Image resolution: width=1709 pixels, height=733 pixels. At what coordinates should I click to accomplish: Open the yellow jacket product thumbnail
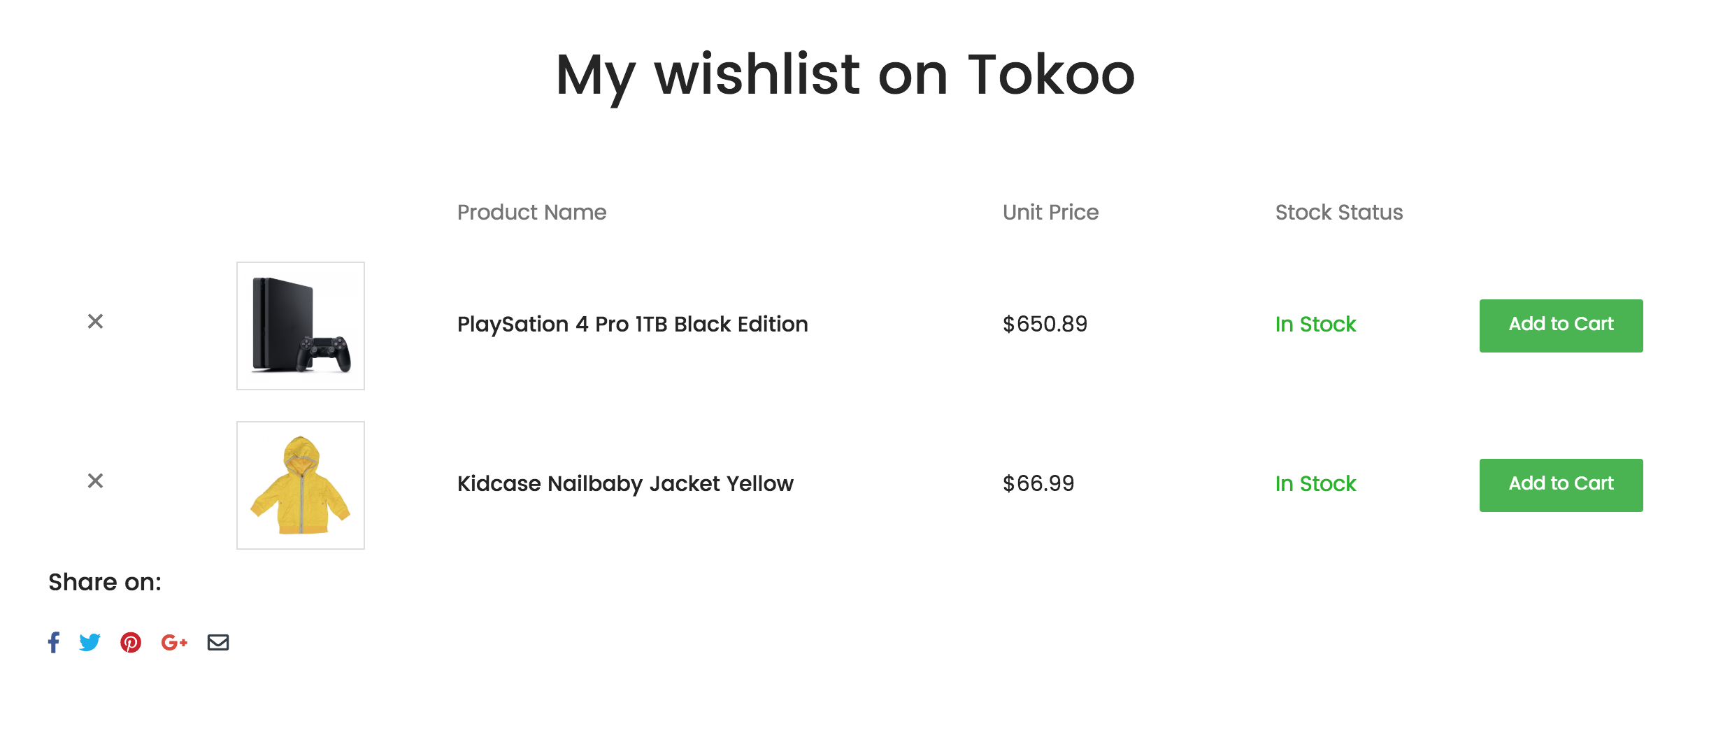tap(301, 485)
